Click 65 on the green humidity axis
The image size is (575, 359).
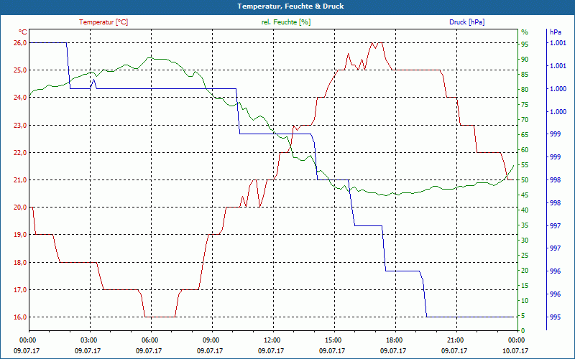[525, 135]
